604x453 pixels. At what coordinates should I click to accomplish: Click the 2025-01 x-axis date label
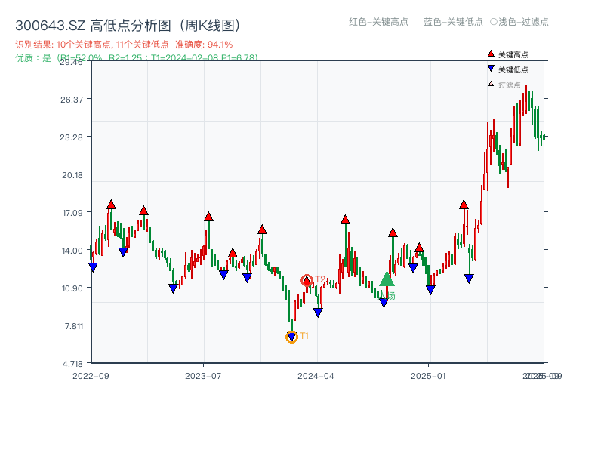coord(428,376)
